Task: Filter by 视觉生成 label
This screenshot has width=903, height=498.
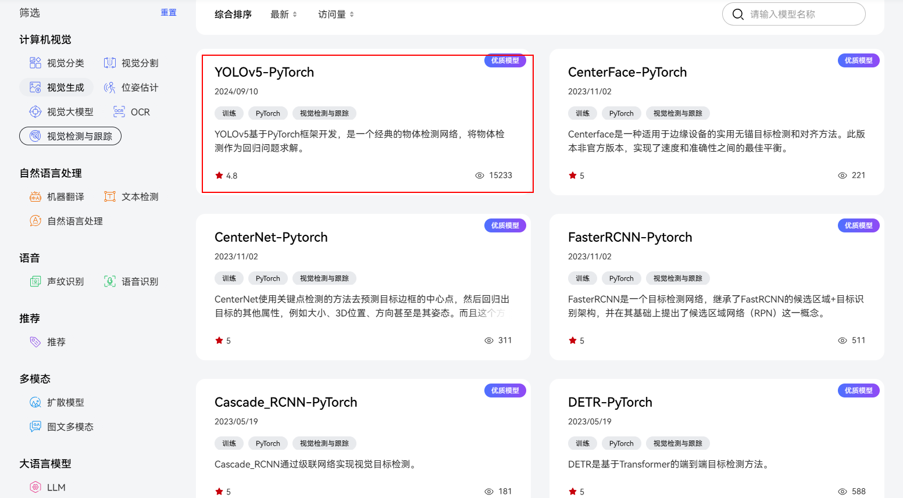Action: coord(66,87)
